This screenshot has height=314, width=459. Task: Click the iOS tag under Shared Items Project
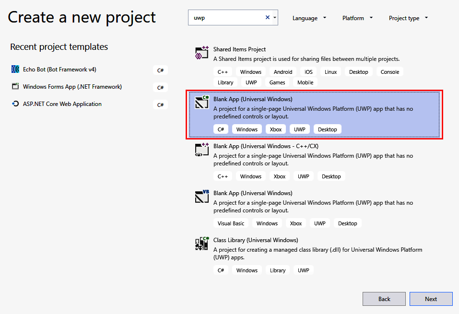tap(308, 72)
